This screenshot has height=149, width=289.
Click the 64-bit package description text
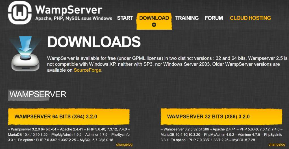point(69,134)
